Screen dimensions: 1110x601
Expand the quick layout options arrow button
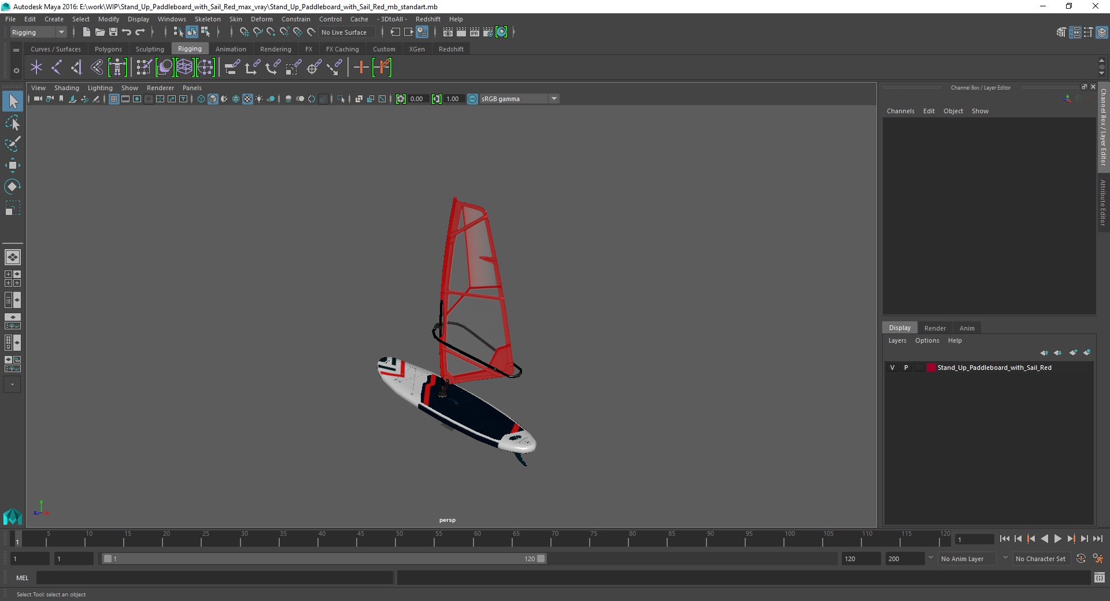(12, 384)
